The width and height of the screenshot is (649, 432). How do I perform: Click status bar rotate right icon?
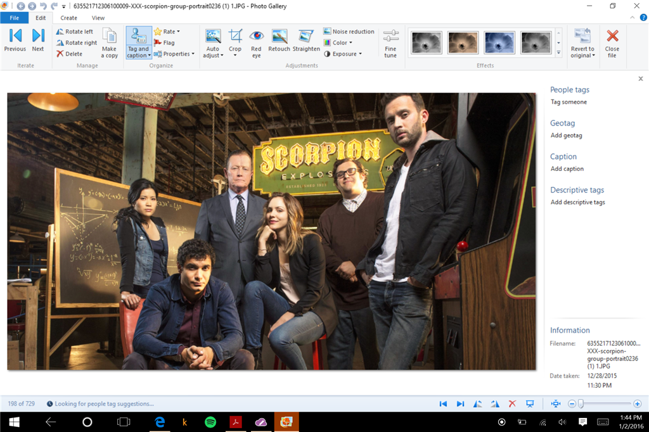click(x=495, y=404)
